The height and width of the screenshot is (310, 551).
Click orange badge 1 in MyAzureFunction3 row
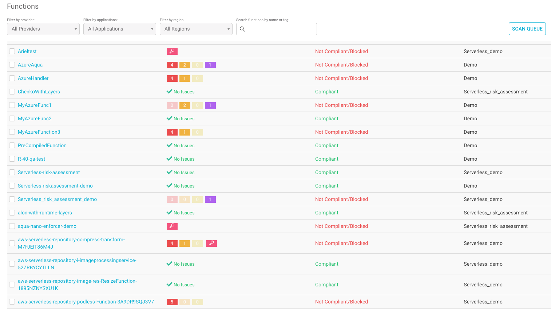point(185,132)
